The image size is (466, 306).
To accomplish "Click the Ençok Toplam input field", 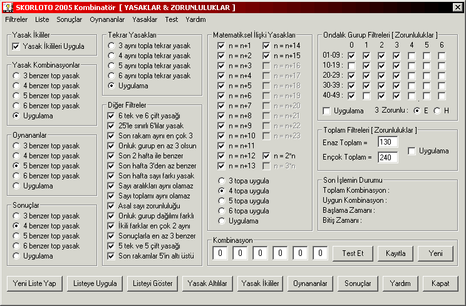I will 388,157.
